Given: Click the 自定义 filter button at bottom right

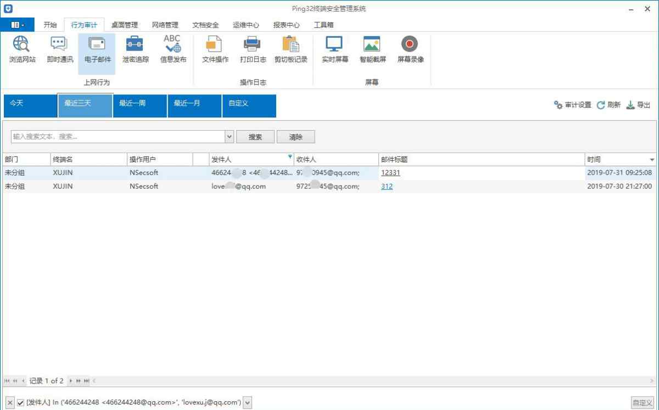Looking at the screenshot, I should click(x=643, y=403).
